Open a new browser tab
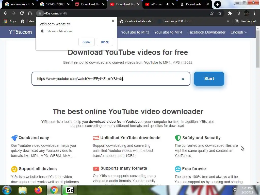Image resolution: width=260 pixels, height=195 pixels. point(218,4)
